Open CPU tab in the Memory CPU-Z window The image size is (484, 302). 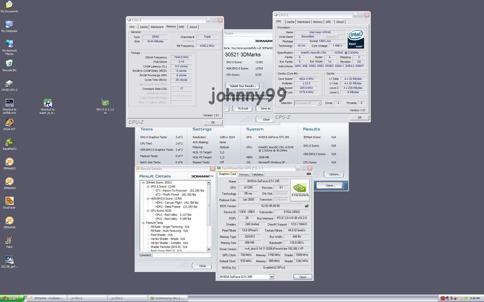coord(132,27)
